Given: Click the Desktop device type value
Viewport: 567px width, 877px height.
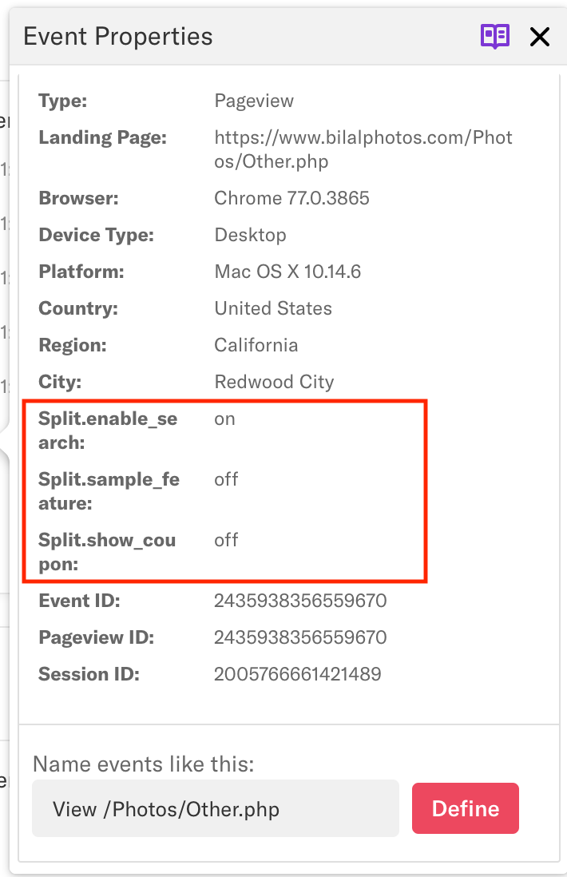Looking at the screenshot, I should coord(250,235).
